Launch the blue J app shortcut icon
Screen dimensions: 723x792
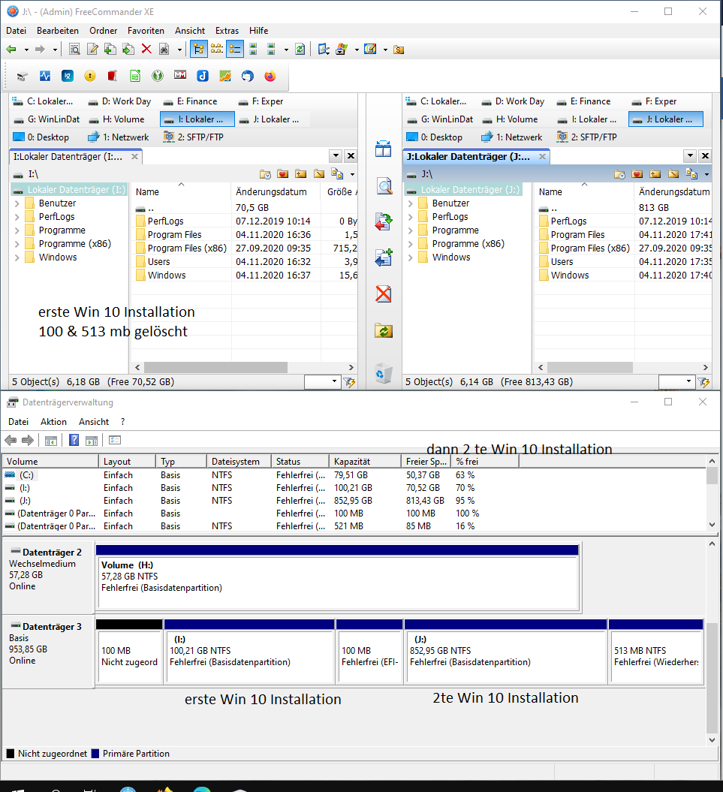point(203,76)
